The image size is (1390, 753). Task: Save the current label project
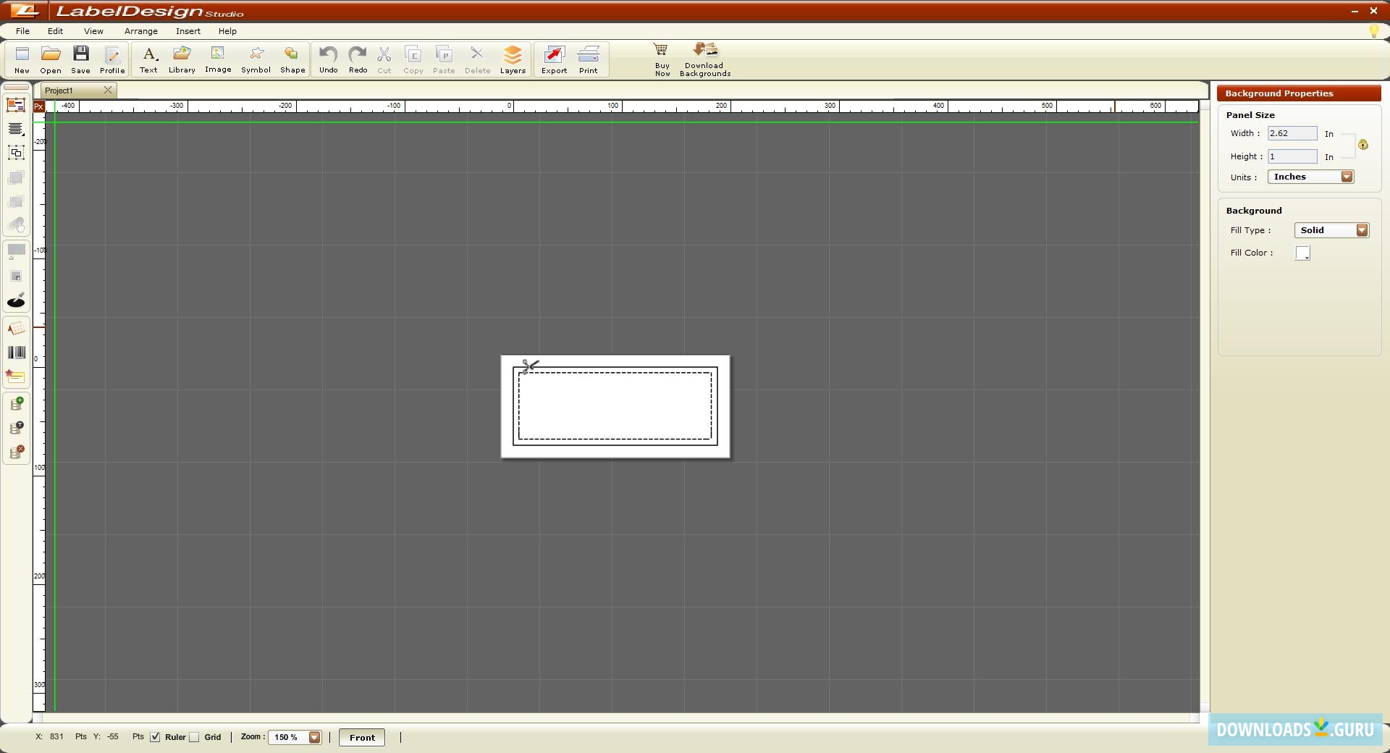80,59
